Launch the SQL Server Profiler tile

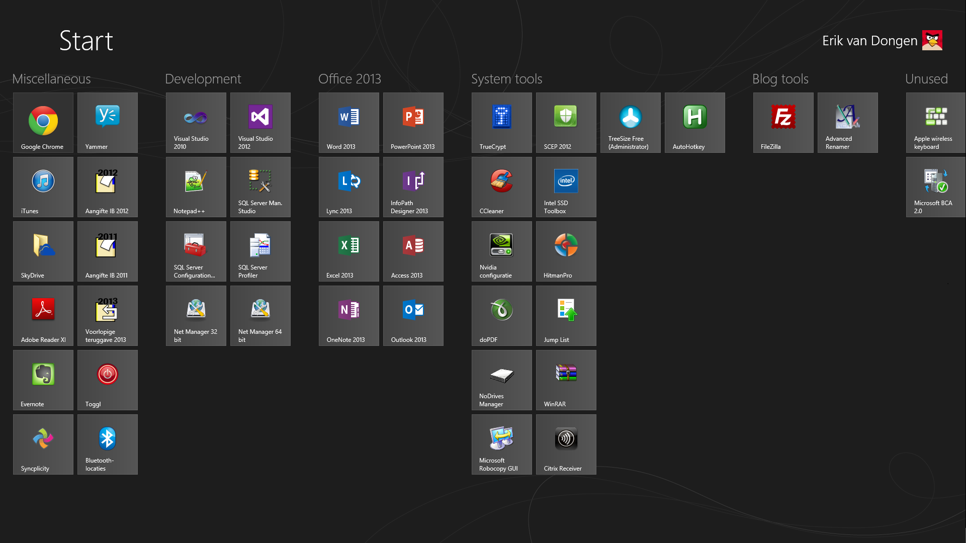(x=260, y=251)
